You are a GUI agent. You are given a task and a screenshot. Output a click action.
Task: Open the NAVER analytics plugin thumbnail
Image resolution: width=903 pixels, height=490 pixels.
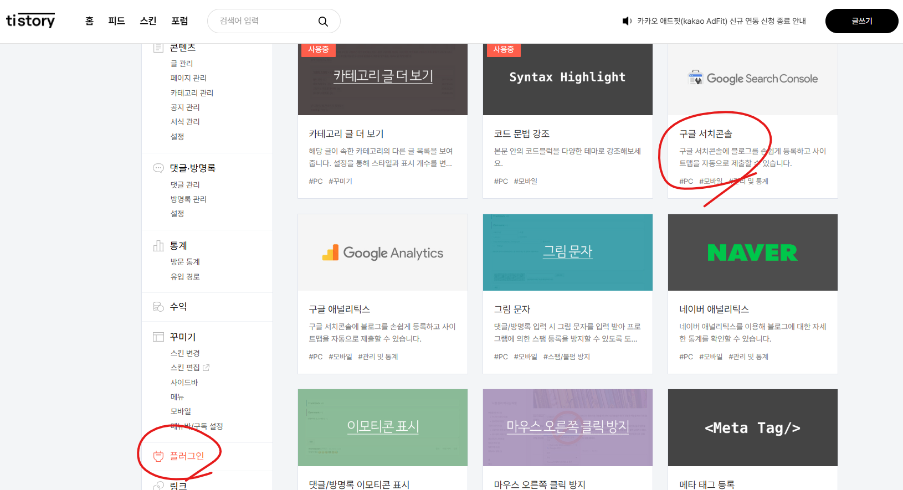[x=753, y=252]
